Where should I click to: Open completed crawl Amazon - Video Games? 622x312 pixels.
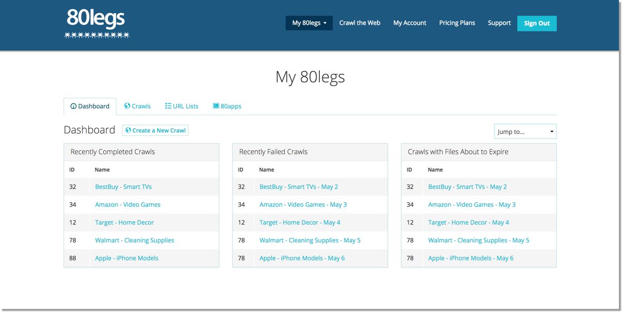tap(127, 205)
